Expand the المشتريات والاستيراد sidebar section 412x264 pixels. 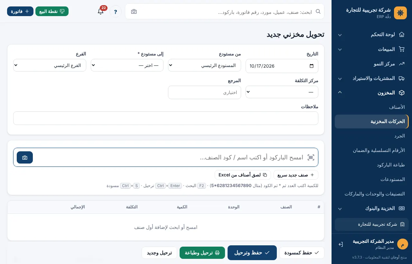pyautogui.click(x=340, y=79)
